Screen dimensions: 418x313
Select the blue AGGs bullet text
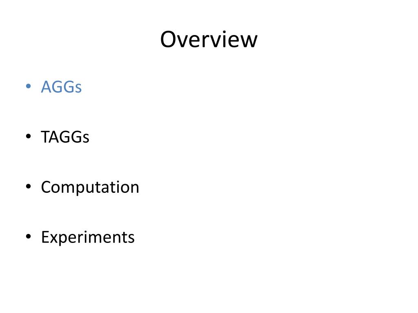pyautogui.click(x=61, y=87)
